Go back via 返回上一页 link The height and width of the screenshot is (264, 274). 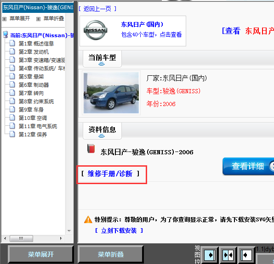[97, 9]
